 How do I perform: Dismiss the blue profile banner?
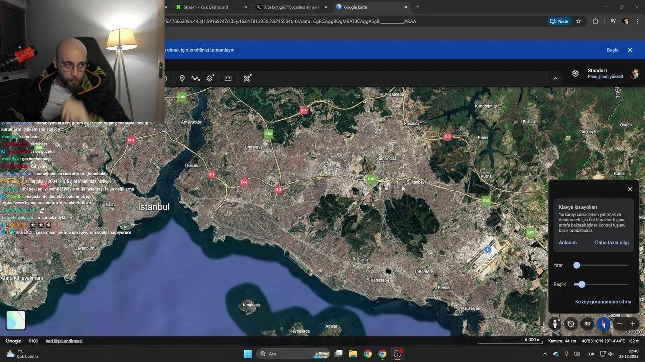[x=630, y=50]
